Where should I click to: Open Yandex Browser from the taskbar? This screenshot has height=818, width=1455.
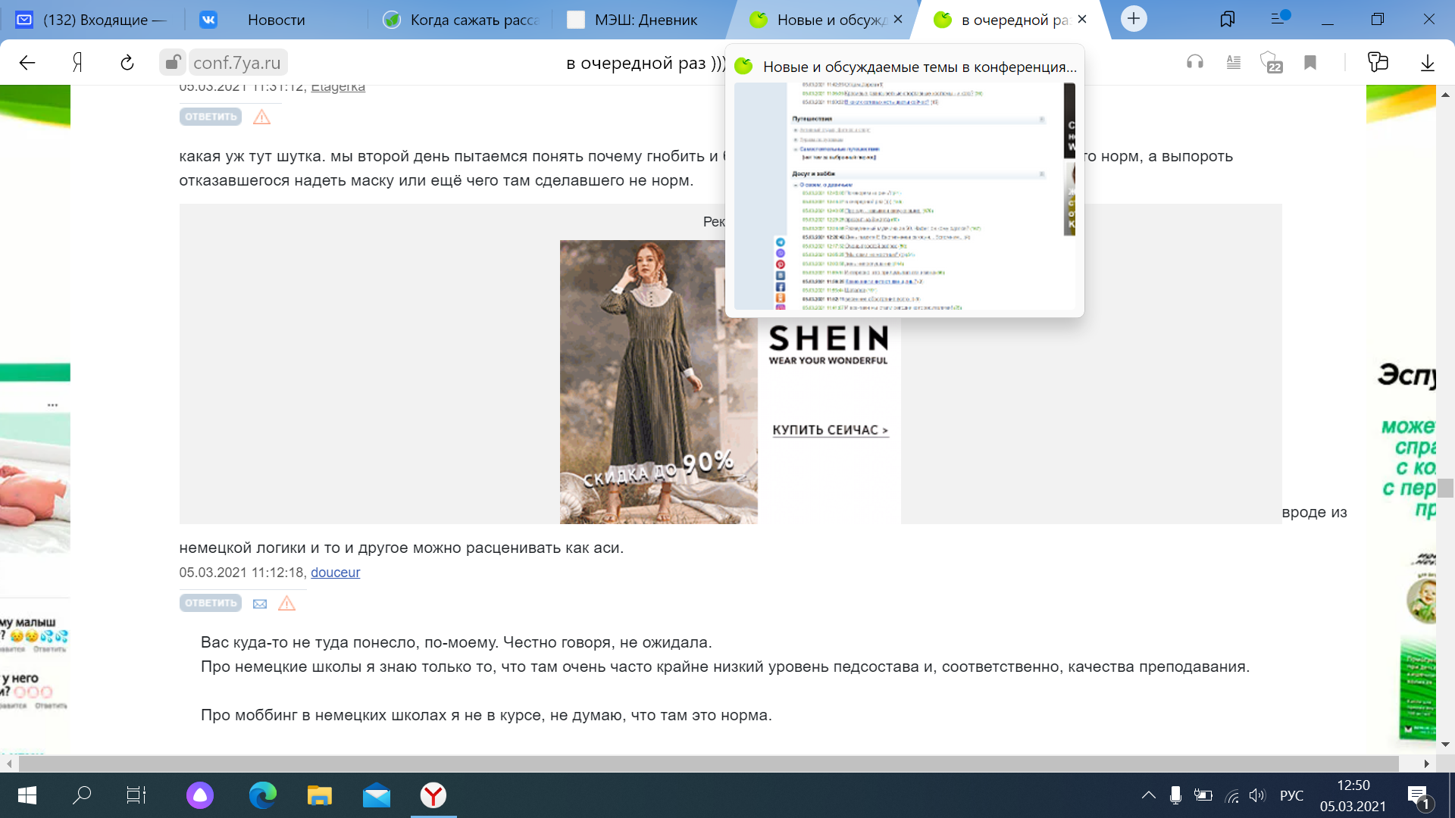click(x=433, y=795)
